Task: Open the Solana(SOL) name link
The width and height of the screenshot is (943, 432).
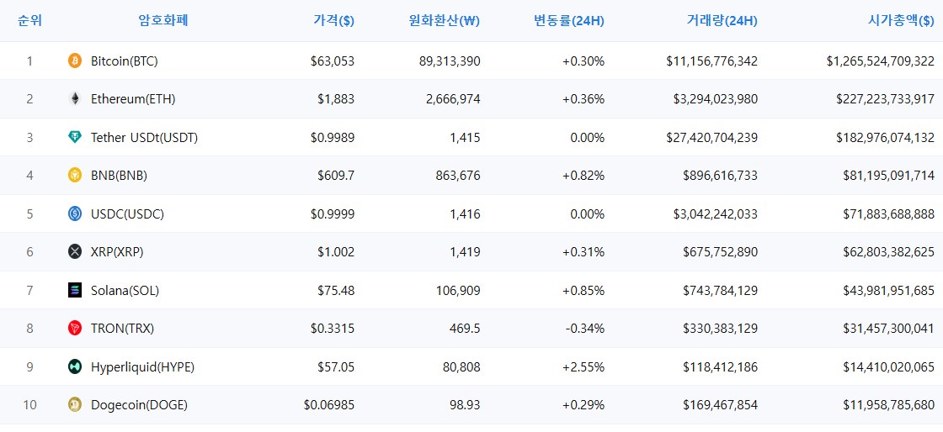Action: click(125, 291)
